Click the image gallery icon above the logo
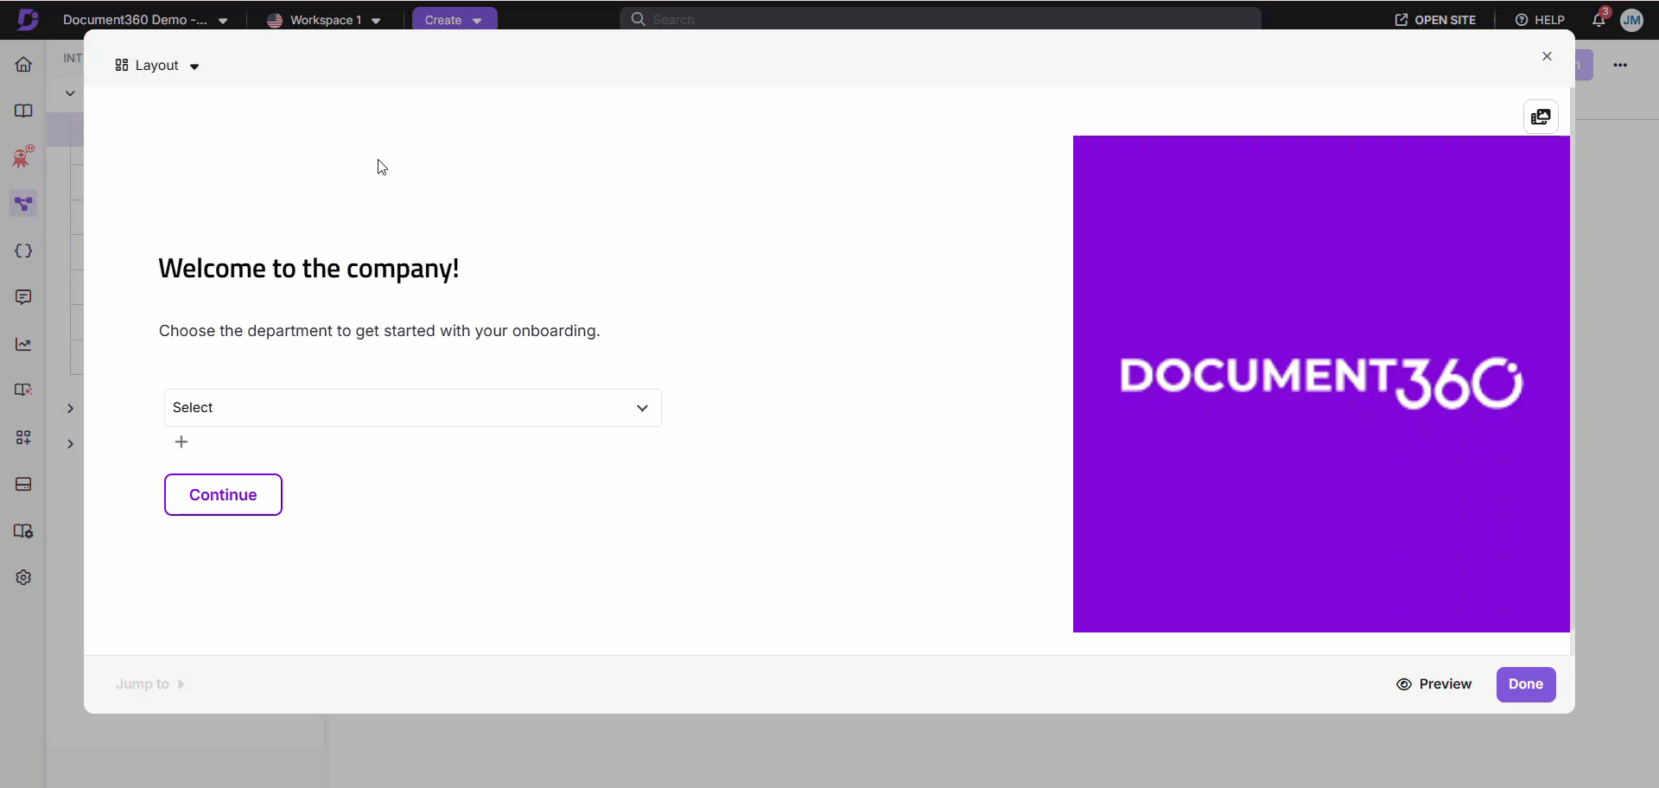The image size is (1659, 788). click(1541, 117)
